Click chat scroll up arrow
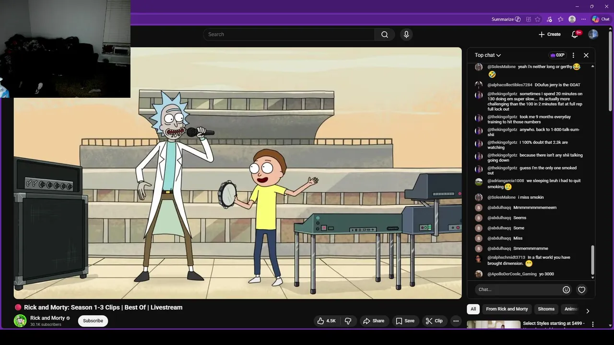This screenshot has height=345, width=614. click(593, 66)
